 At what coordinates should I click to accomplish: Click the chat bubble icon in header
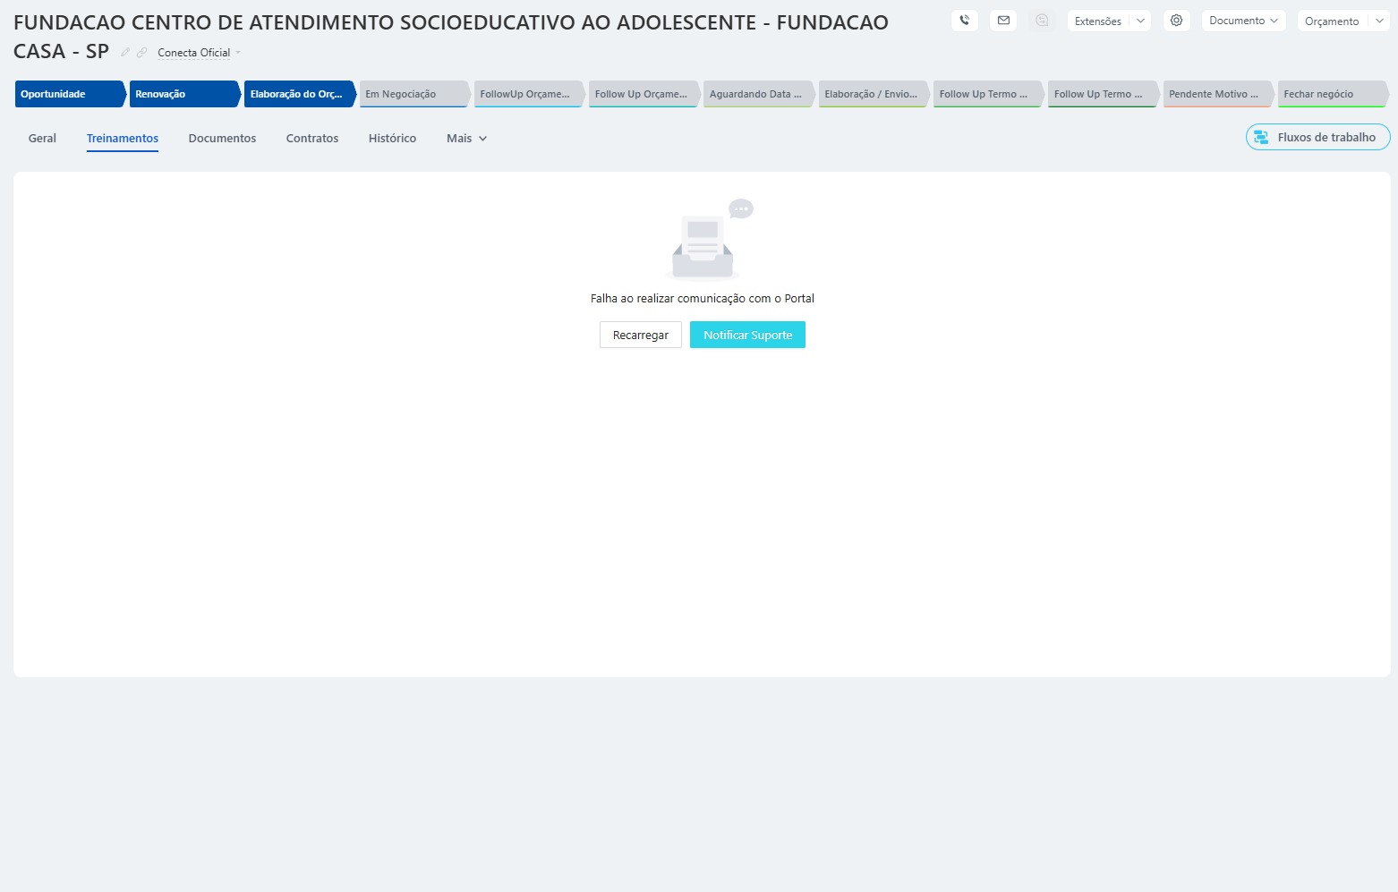[1042, 21]
